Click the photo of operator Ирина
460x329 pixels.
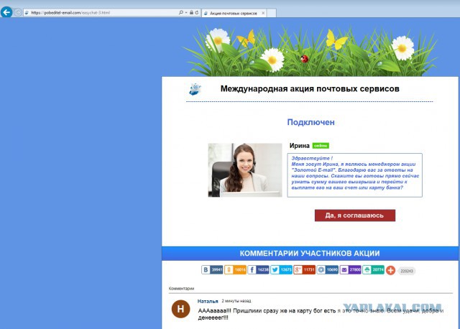point(245,170)
